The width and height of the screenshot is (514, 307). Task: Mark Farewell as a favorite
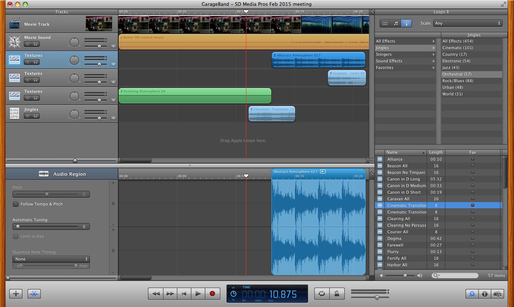[473, 245]
